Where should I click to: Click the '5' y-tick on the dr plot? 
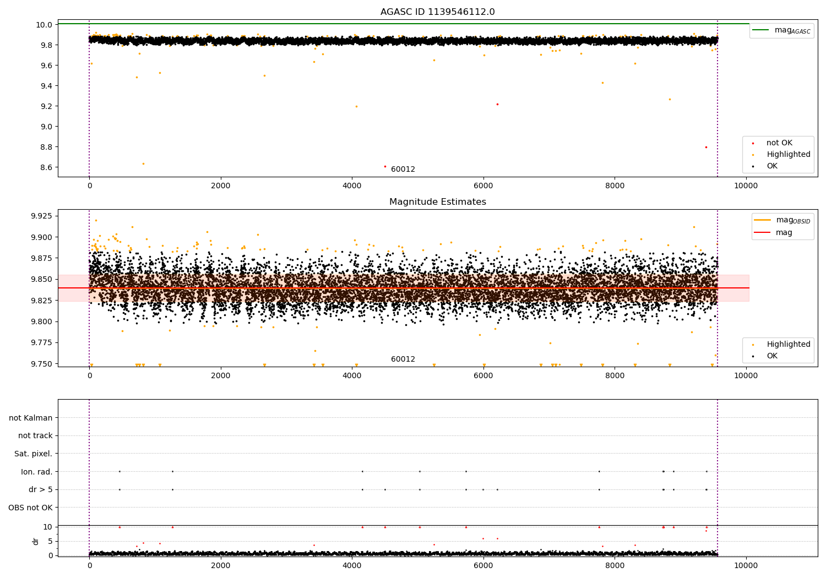(50, 541)
